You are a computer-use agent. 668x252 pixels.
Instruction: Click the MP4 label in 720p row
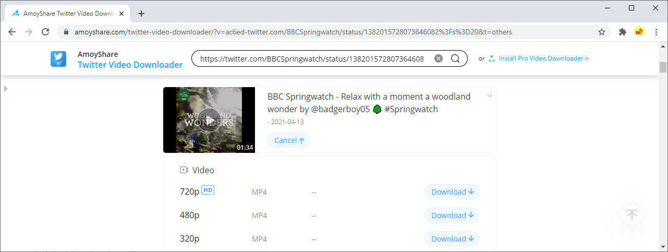259,192
